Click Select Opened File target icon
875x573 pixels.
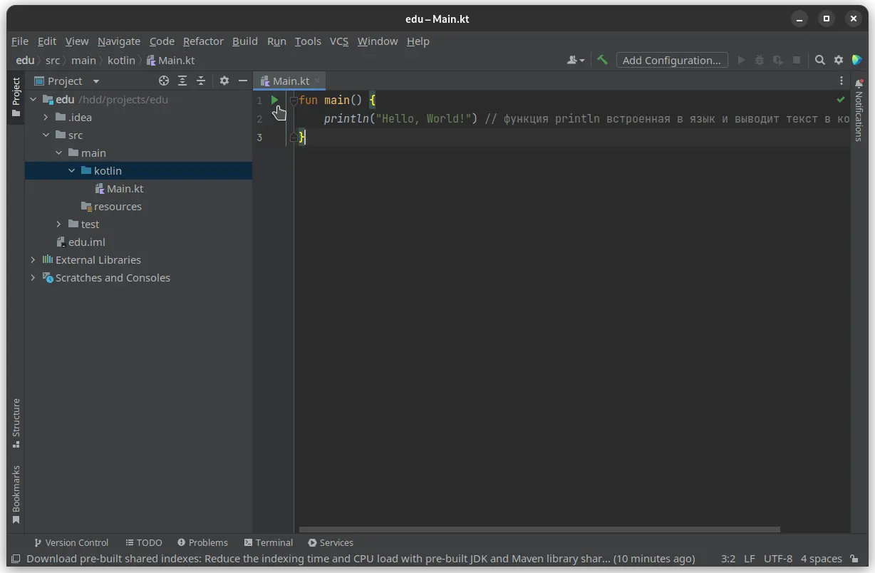pyautogui.click(x=164, y=81)
